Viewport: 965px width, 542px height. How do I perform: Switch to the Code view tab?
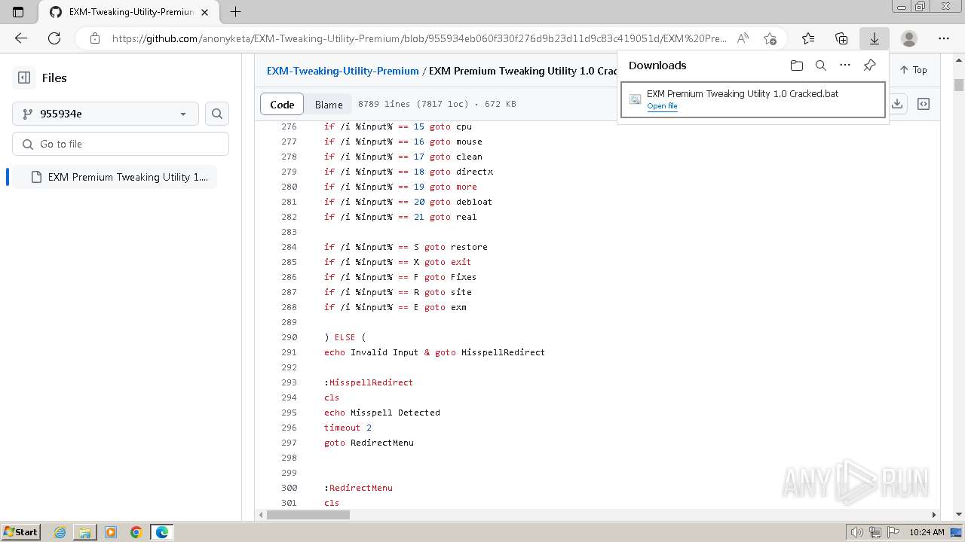(282, 105)
